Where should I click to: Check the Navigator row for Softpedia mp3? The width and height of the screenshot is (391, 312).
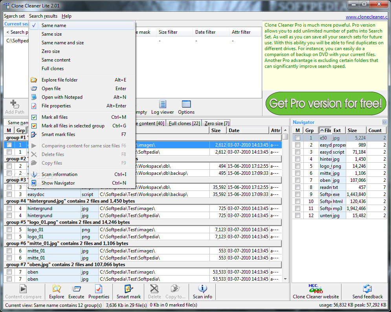coord(297,209)
